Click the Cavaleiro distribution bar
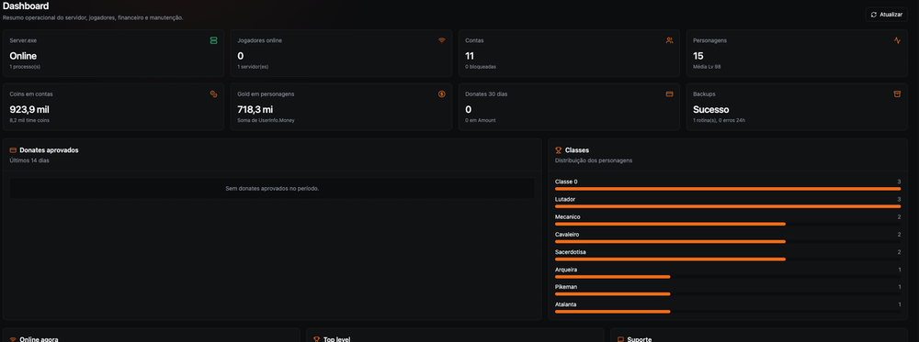 (x=728, y=241)
